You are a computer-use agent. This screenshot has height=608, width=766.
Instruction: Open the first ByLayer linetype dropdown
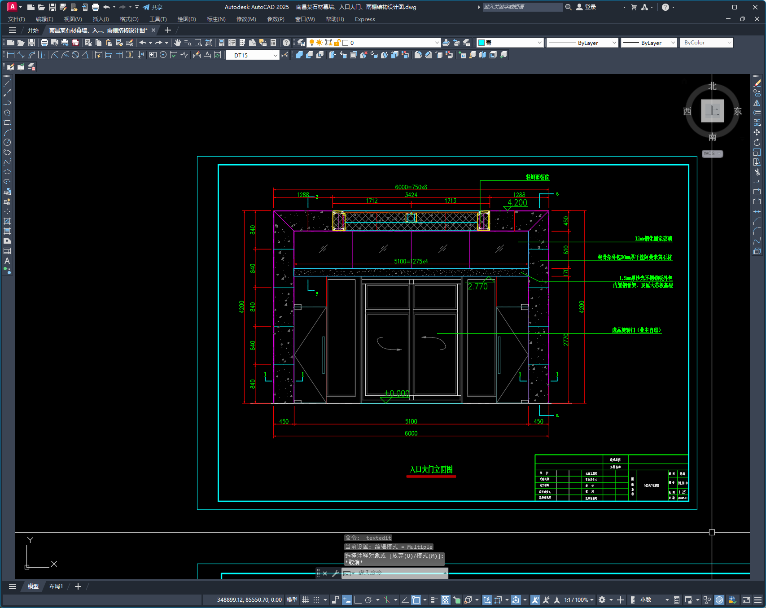(582, 43)
